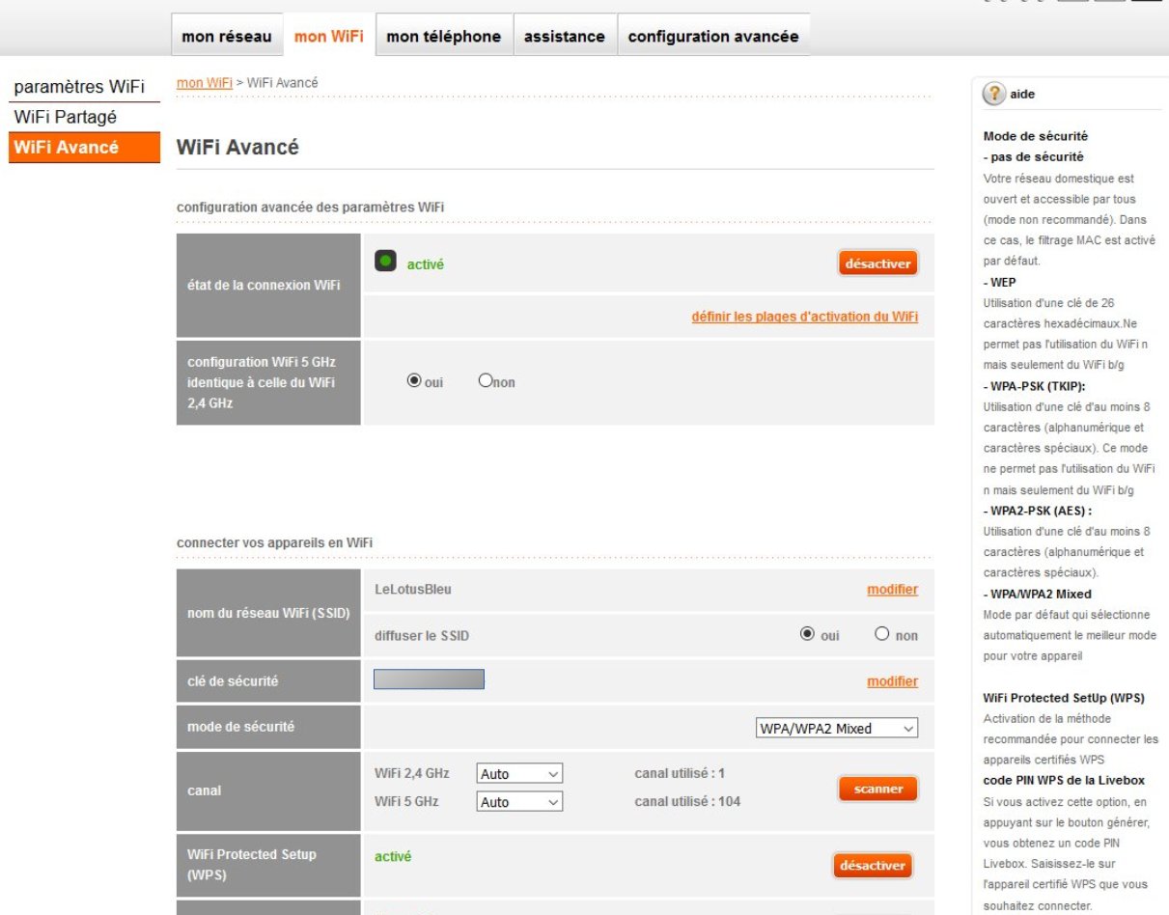
Task: Select 'oui' for identical 5 GHz configuration
Action: point(414,381)
